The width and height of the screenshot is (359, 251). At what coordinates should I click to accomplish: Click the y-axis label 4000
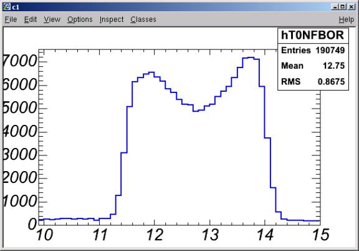(x=19, y=132)
